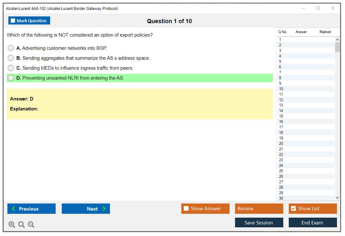Click the zoom in magnifier icon

tap(12, 225)
